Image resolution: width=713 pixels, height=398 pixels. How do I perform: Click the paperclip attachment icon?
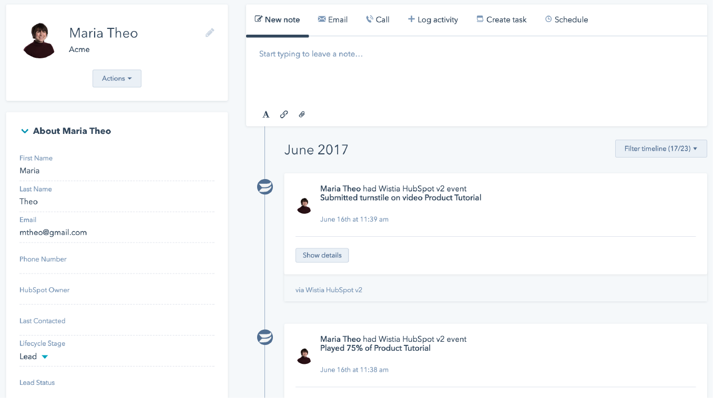click(302, 114)
